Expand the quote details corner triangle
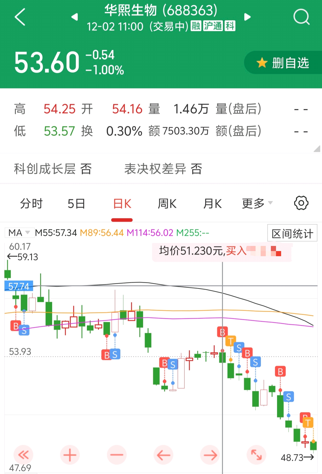The image size is (322, 474). [317, 149]
